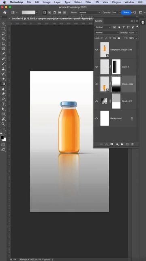Reset default foreground and background colors

1,134
